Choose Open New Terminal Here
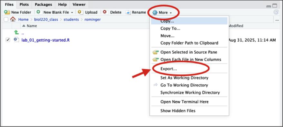 point(189,102)
